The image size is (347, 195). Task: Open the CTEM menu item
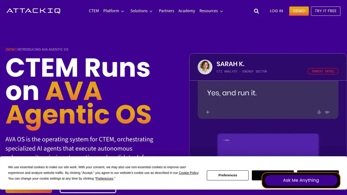(94, 11)
